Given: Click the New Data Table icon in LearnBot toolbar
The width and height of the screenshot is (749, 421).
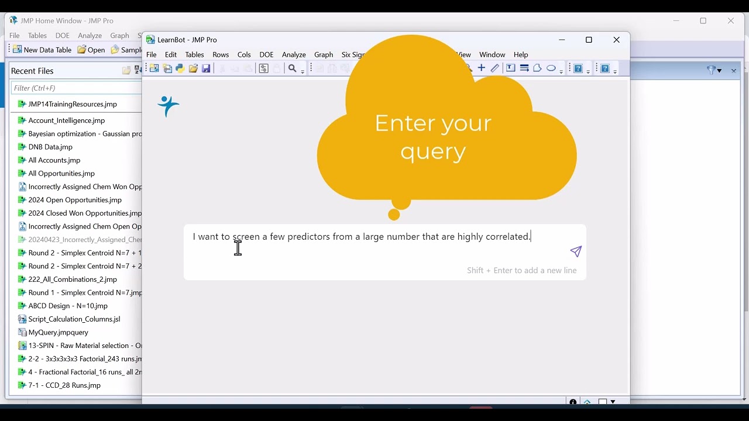Looking at the screenshot, I should click(x=154, y=69).
